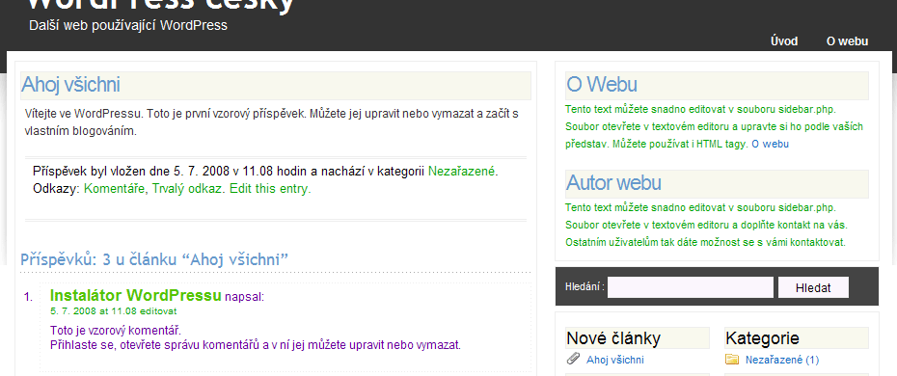The width and height of the screenshot is (897, 376).
Task: Open the Trvalý odkaz permalink
Action: click(x=186, y=189)
